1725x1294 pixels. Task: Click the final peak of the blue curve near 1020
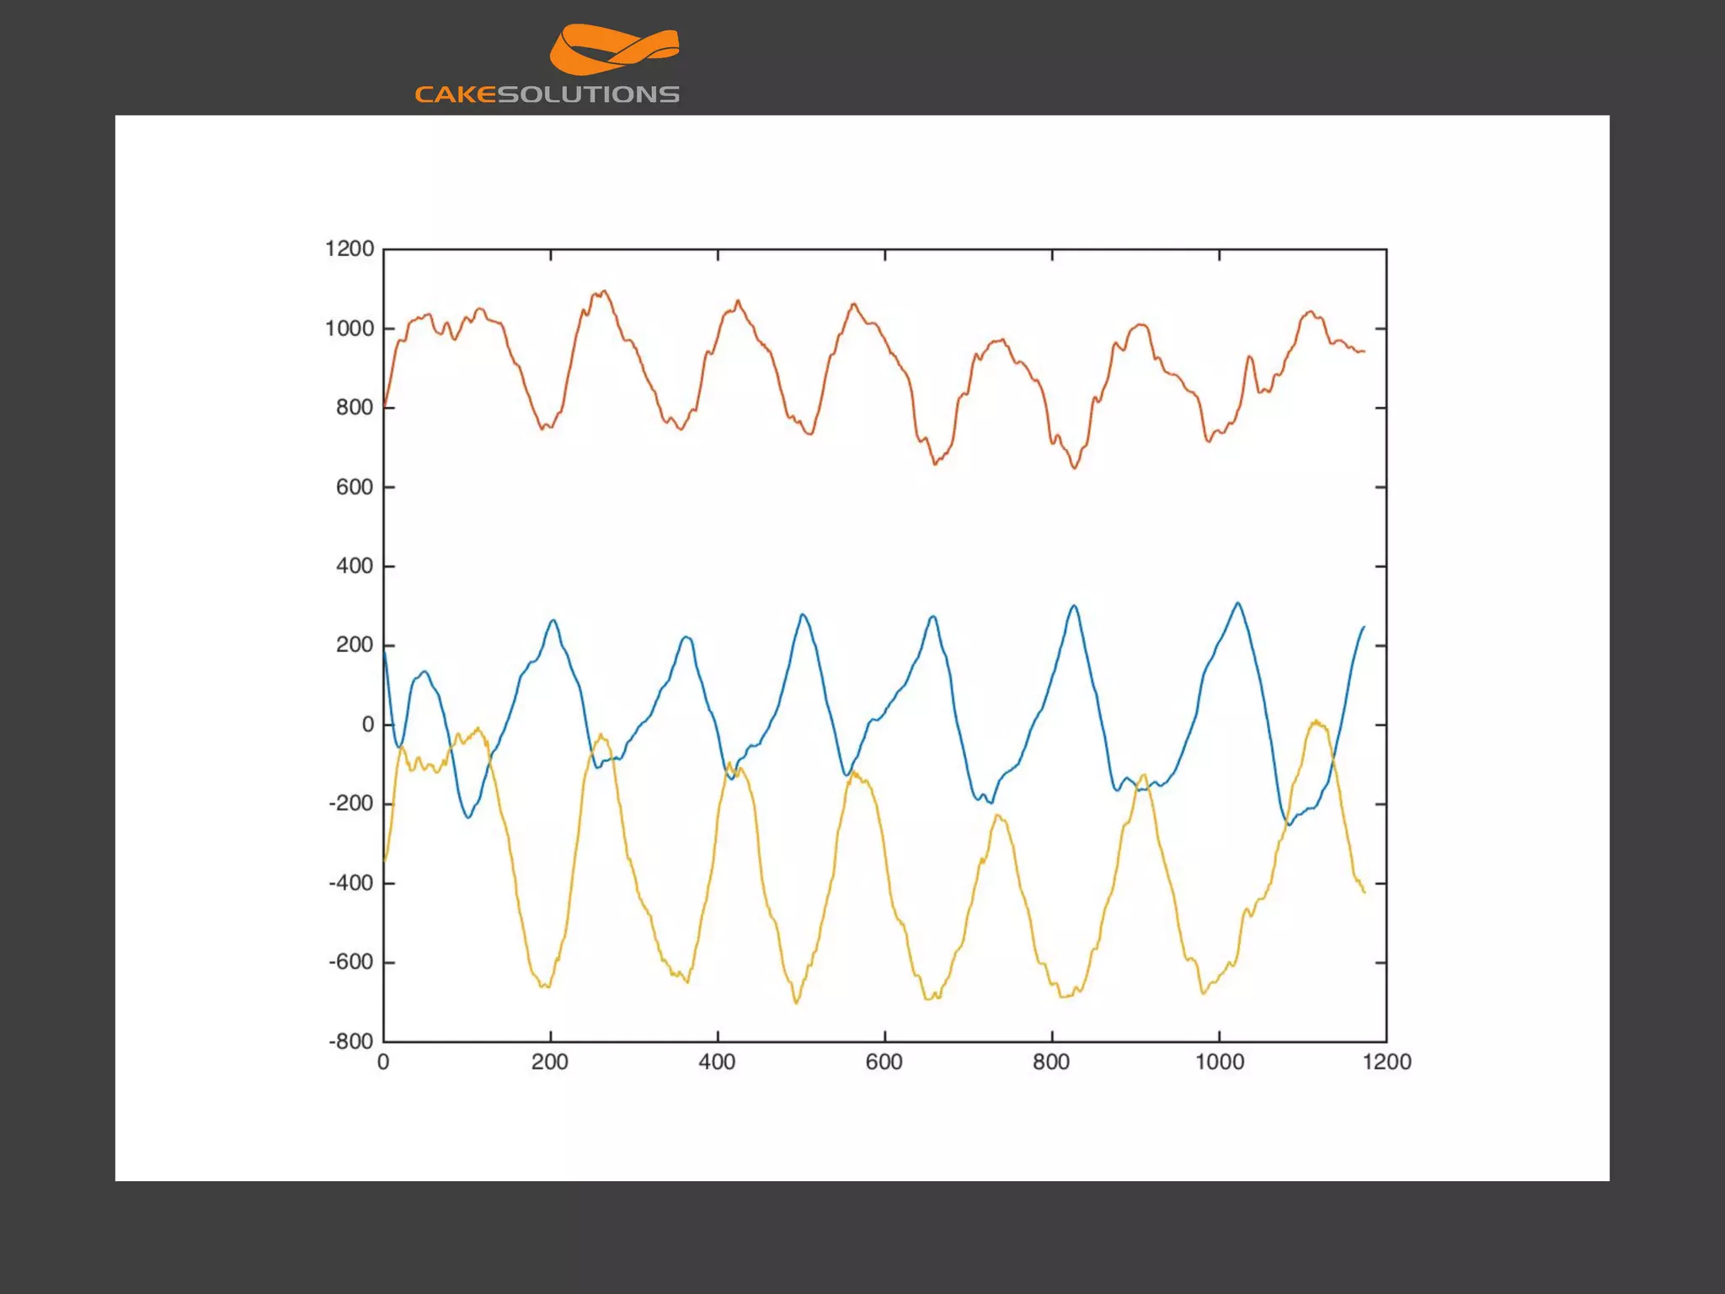point(1237,603)
